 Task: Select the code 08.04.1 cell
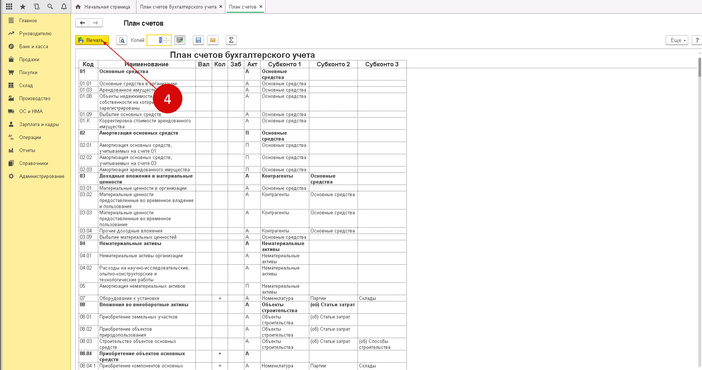(x=88, y=366)
